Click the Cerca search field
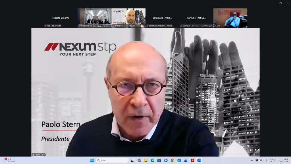291x164 pixels. click(112, 160)
